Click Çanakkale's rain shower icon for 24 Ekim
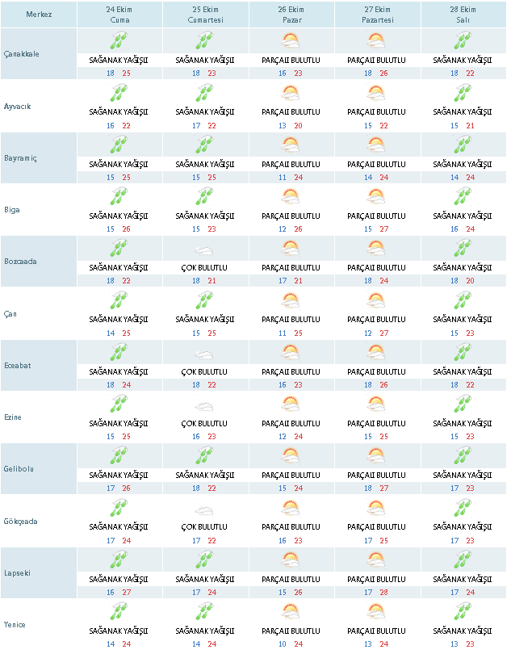The width and height of the screenshot is (511, 658). tap(119, 41)
